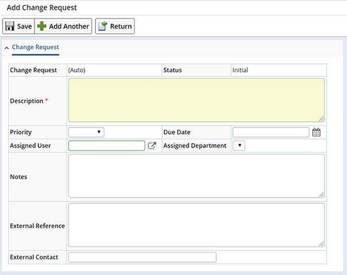This screenshot has width=347, height=275.
Task: Click the Assigned User input field
Action: (x=107, y=146)
